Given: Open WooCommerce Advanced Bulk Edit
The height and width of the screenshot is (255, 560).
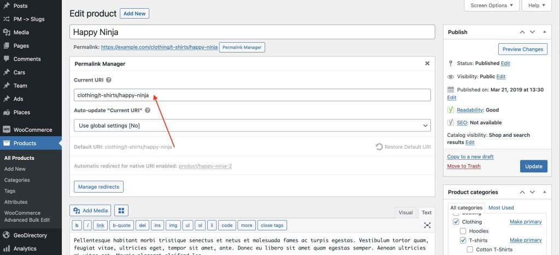Looking at the screenshot, I should tap(27, 217).
